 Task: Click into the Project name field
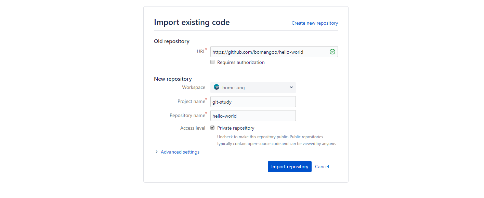click(x=253, y=102)
